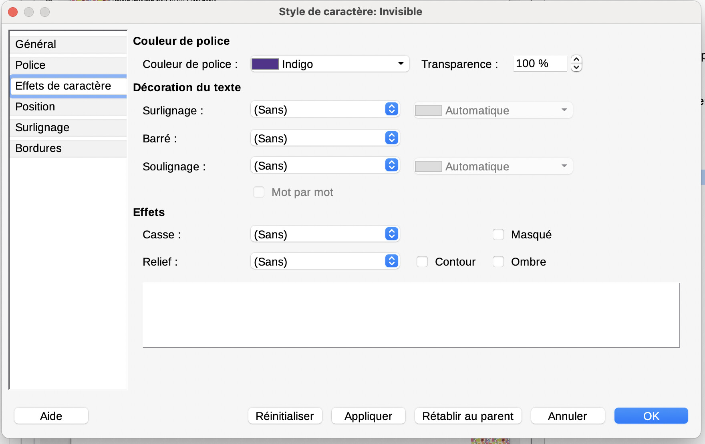This screenshot has height=444, width=705.
Task: Click Rétablir au parent button
Action: 467,416
